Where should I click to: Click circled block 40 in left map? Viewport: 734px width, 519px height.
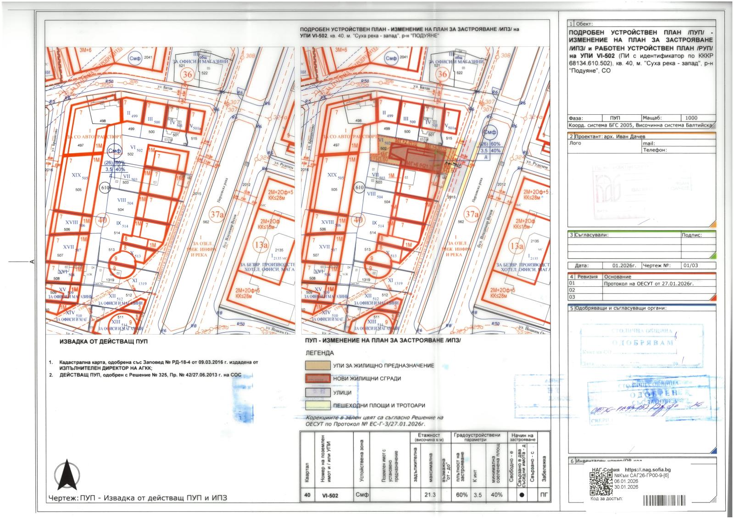pyautogui.click(x=103, y=220)
